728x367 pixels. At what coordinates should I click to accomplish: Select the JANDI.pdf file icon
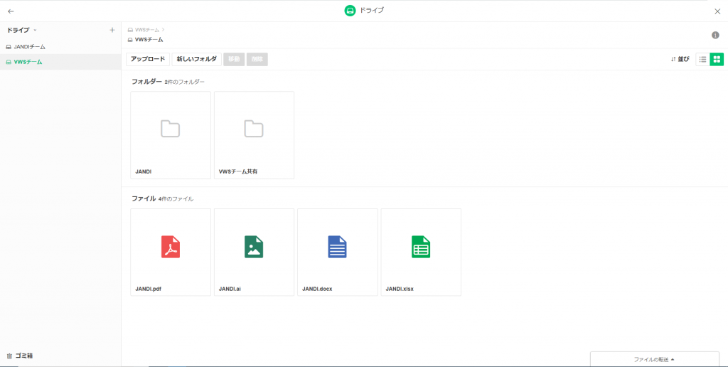coord(171,247)
